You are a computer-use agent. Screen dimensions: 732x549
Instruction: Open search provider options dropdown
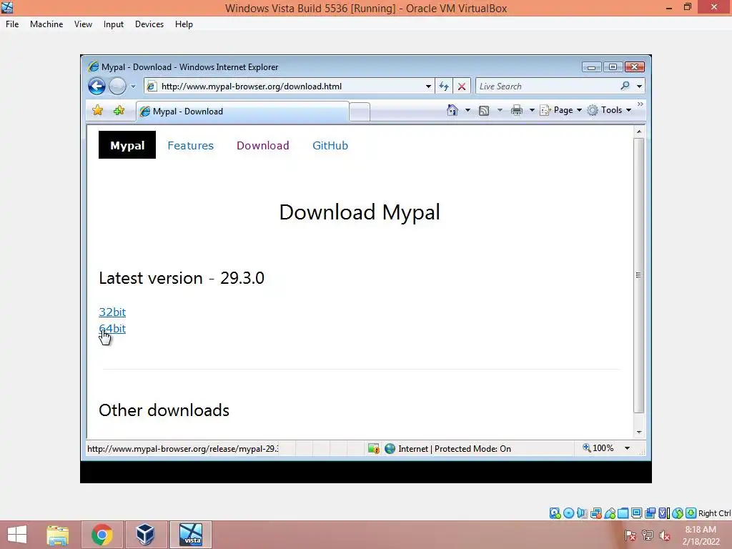[x=639, y=86]
